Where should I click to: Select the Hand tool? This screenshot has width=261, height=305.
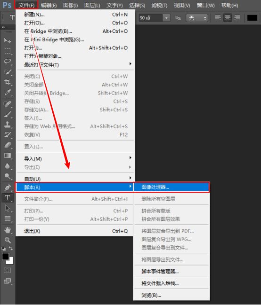point(8,230)
